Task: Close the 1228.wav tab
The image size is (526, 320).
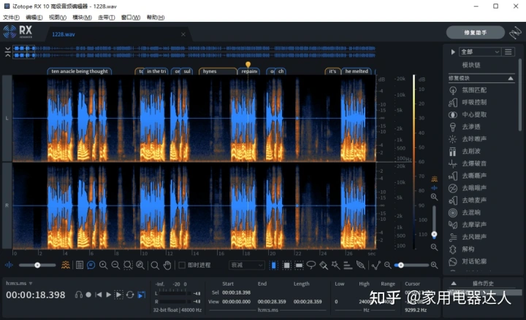Action: point(183,34)
